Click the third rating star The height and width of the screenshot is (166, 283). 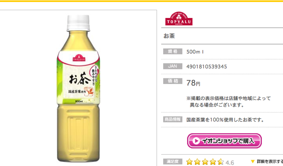[205, 162]
